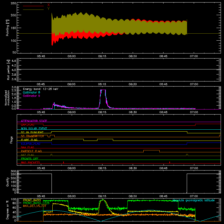Select the 'Y' legend letter
The width and height of the screenshot is (224, 224).
(48, 9)
